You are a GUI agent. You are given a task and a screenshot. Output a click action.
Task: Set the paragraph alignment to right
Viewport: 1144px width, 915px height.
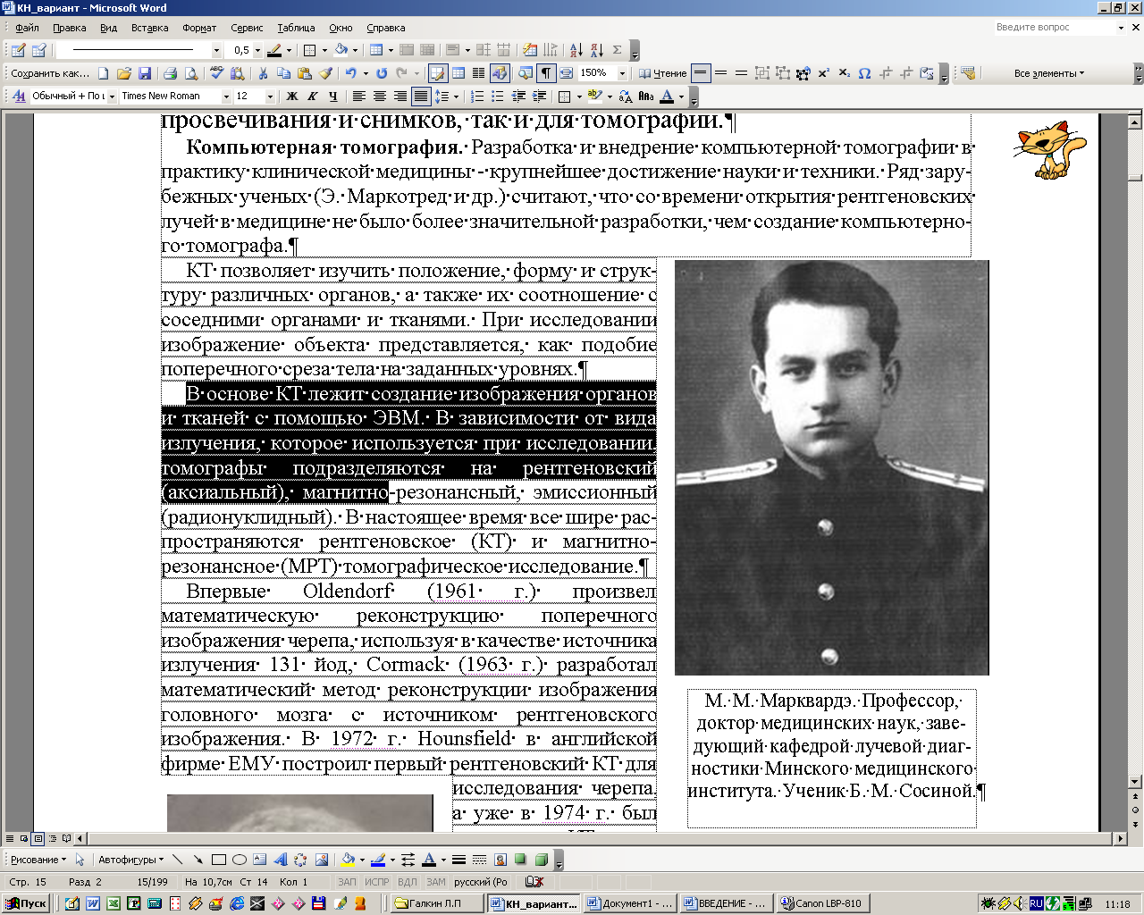(400, 96)
